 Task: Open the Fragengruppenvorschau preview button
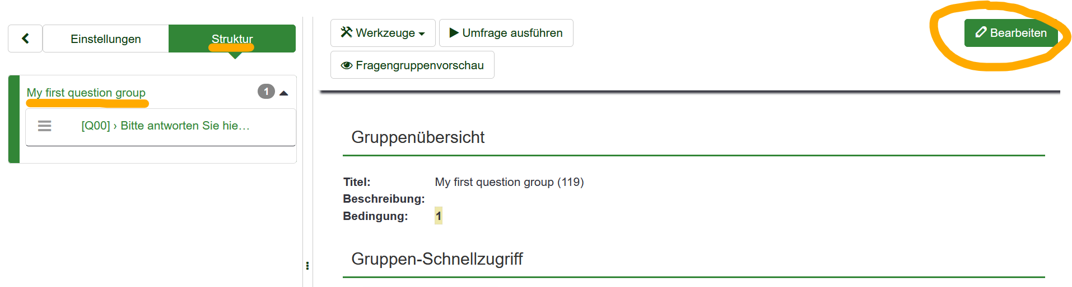412,65
